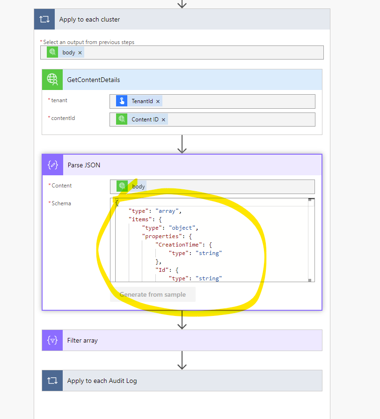Image resolution: width=380 pixels, height=419 pixels.
Task: Click the green icon on the Content ID token
Action: click(121, 119)
